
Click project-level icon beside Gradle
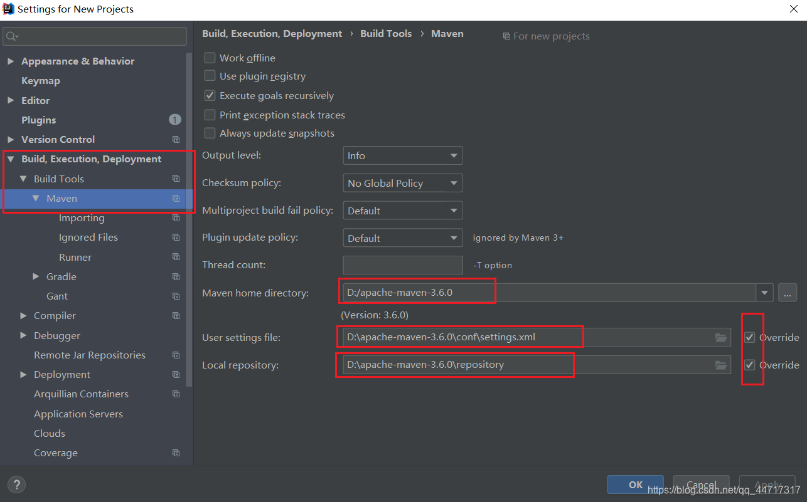point(176,276)
